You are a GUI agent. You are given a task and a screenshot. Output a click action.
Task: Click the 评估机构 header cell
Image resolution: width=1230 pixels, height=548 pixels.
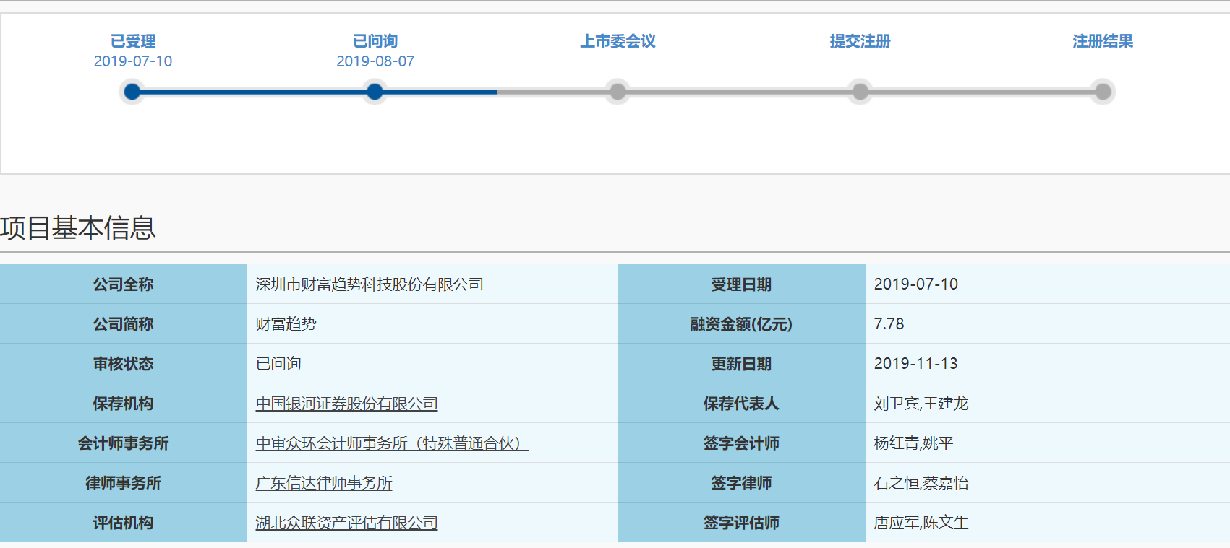(x=124, y=522)
